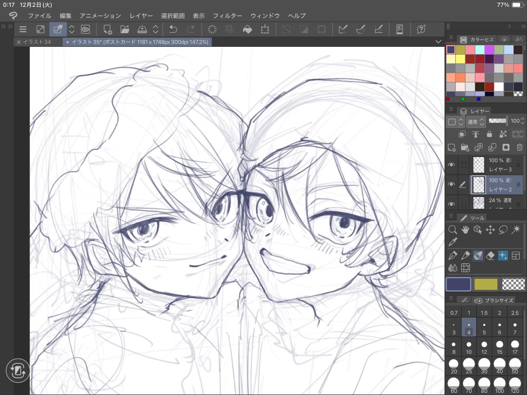Select the sparkle Decoration tool

pyautogui.click(x=503, y=255)
